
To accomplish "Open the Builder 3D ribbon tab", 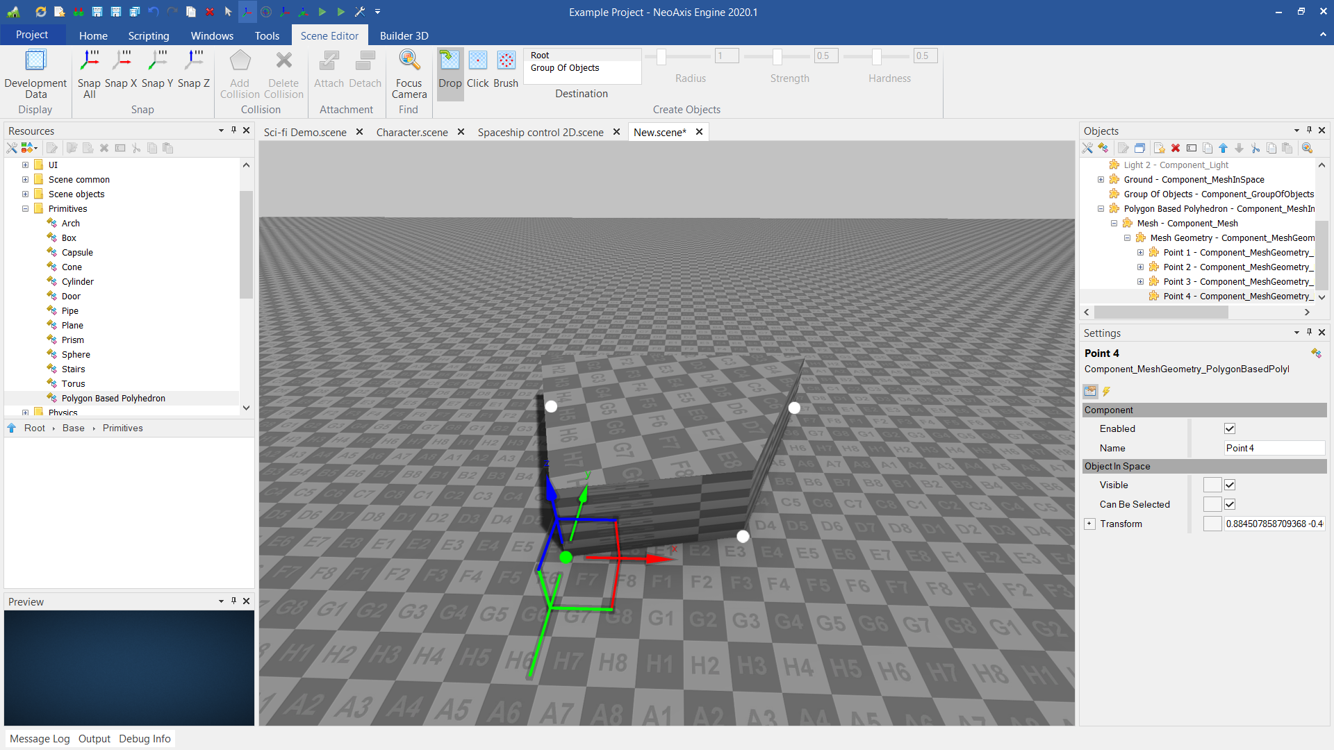I will click(x=404, y=35).
